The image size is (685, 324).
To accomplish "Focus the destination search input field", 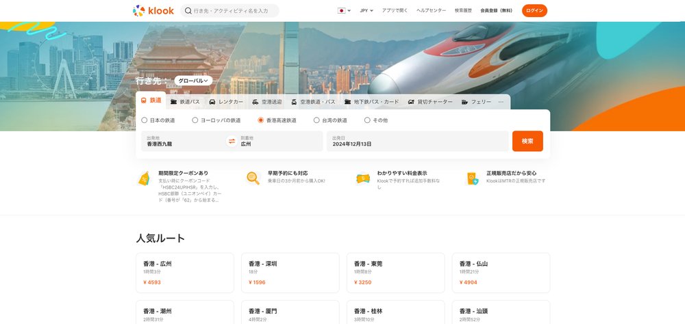I will tap(229, 10).
